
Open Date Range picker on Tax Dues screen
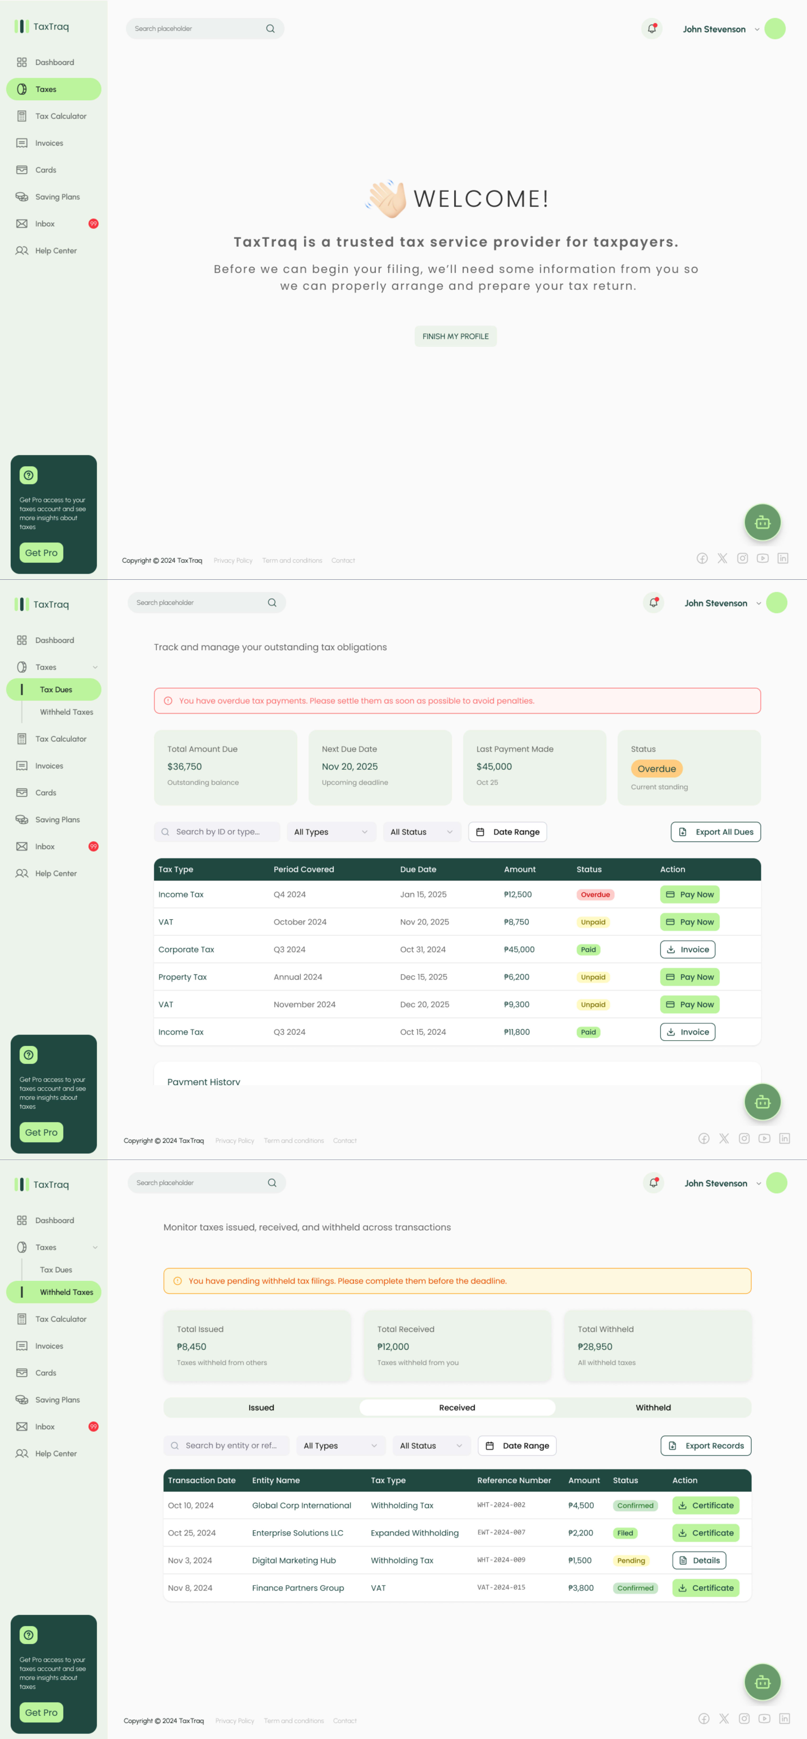click(508, 832)
